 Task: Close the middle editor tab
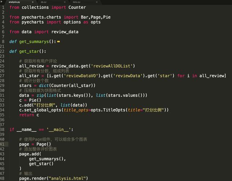pos(65,2)
